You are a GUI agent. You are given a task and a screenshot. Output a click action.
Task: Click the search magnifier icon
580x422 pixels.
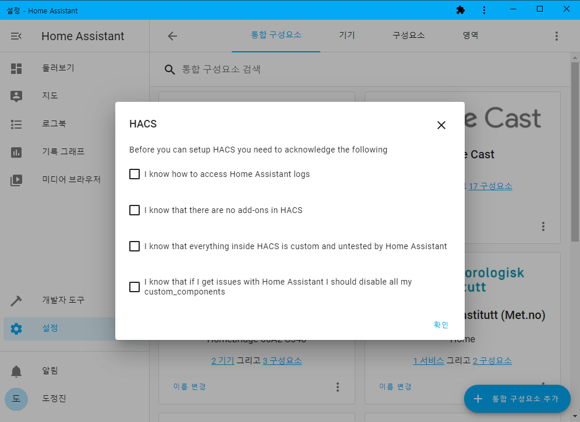pos(169,69)
